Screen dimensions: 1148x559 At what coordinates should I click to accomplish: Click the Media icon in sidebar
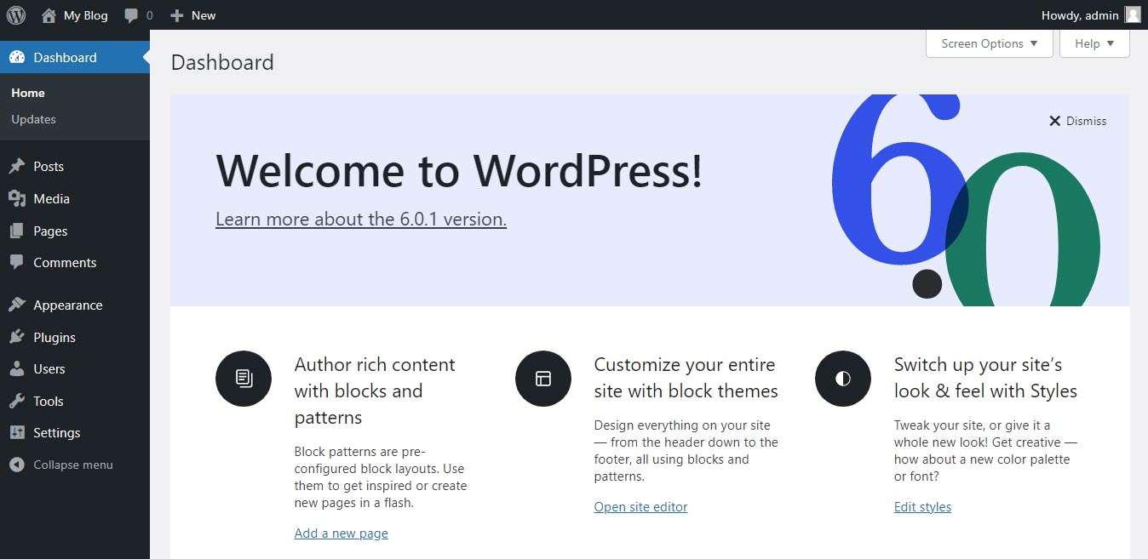(17, 198)
